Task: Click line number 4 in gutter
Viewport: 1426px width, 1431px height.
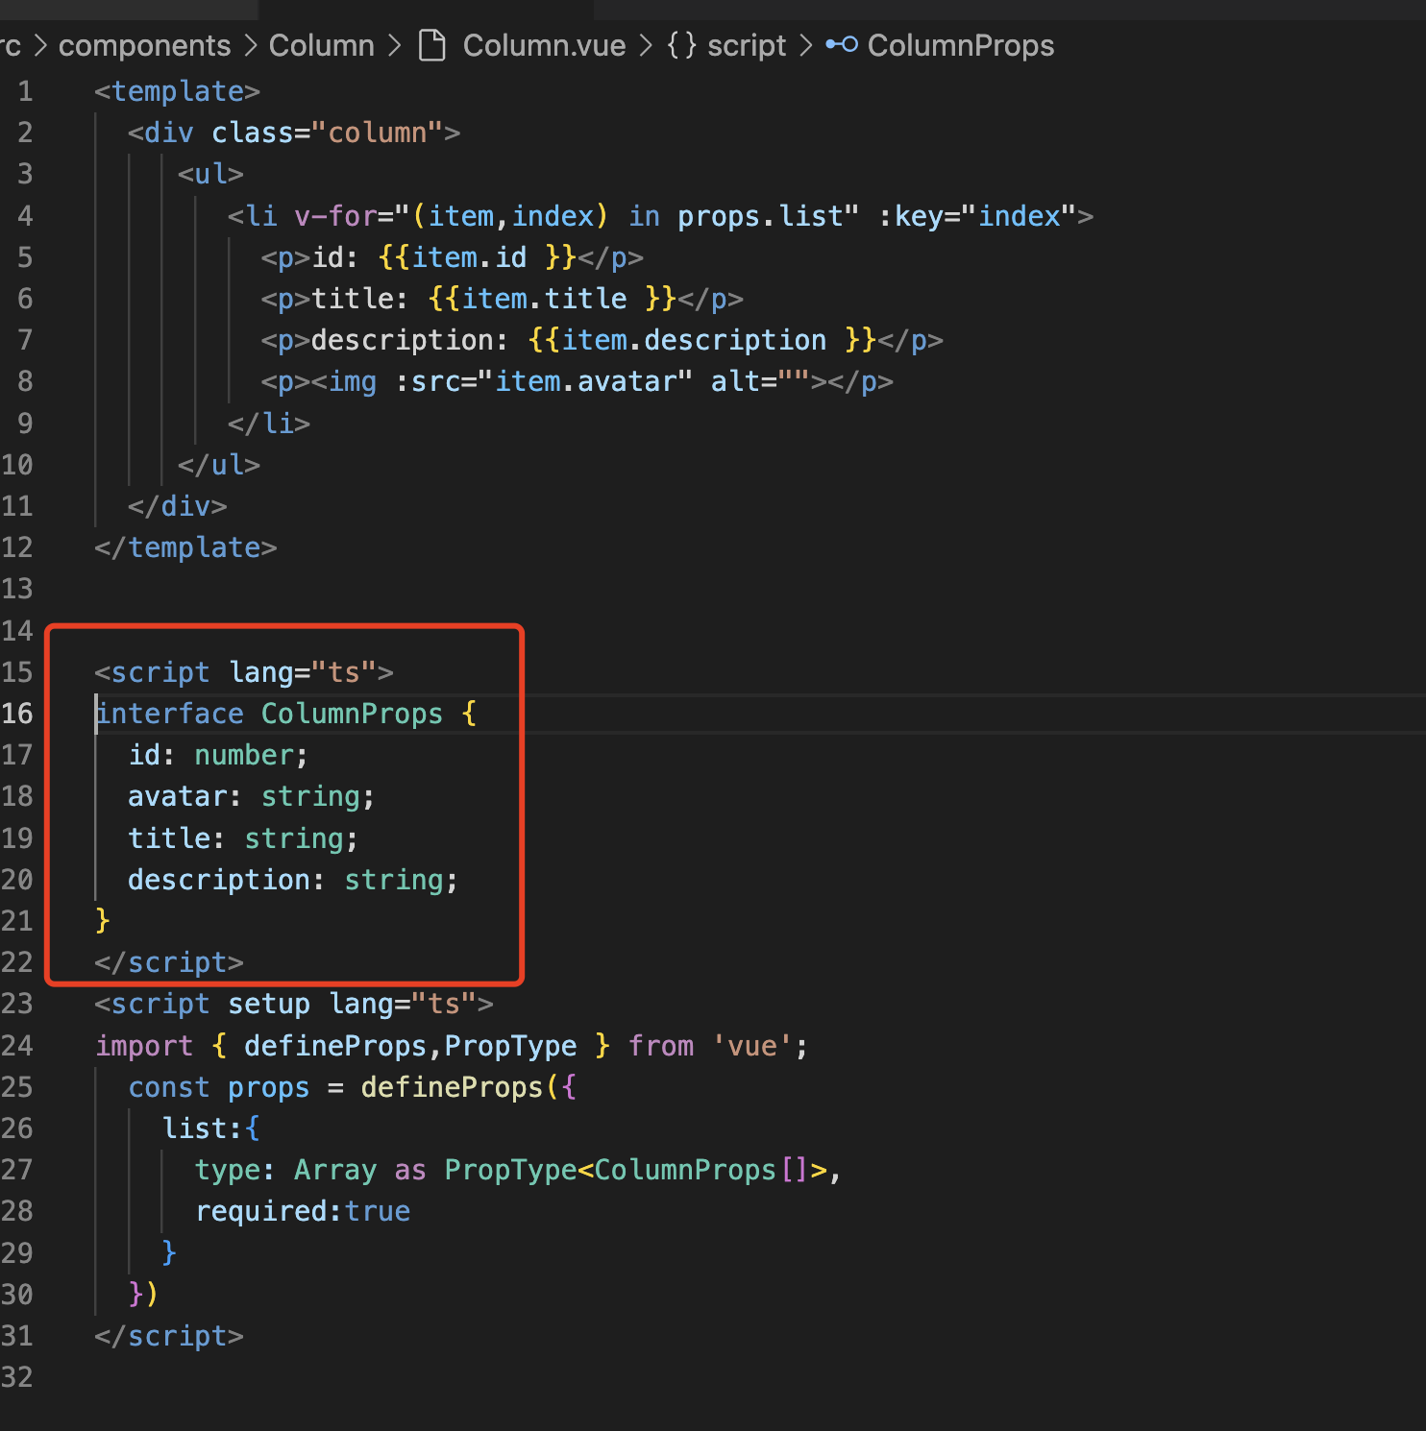Action: click(25, 216)
